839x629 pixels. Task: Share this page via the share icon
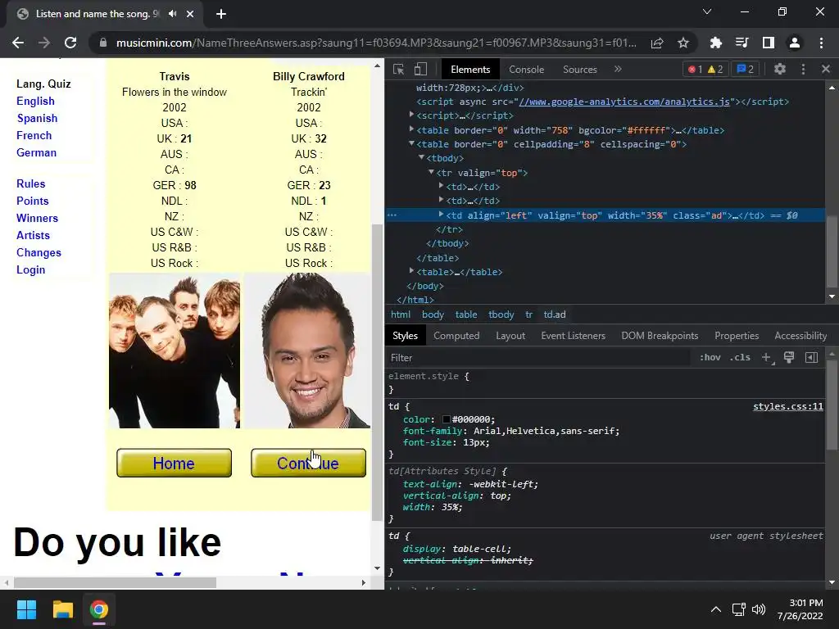(657, 43)
